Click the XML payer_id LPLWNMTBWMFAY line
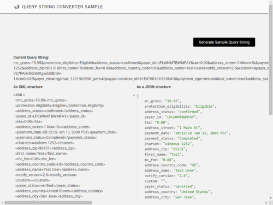 [x=51, y=116]
